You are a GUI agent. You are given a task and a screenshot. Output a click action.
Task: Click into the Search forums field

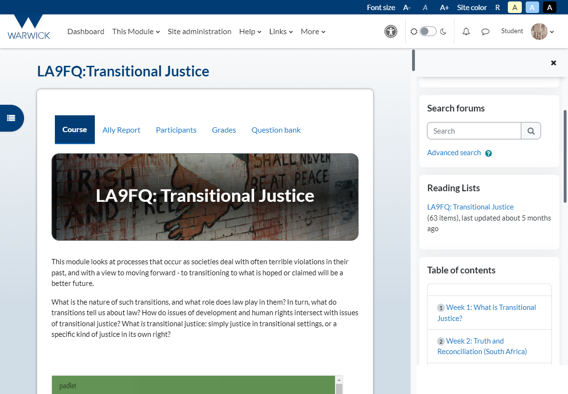(x=474, y=131)
